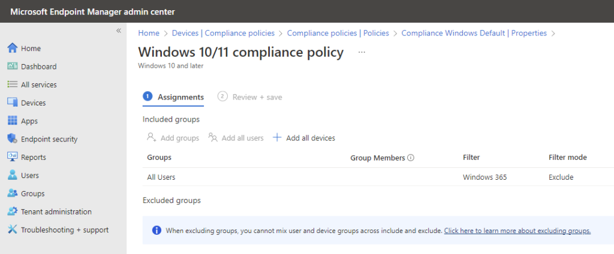Go to Devices | Compliance policies breadcrumb
Image resolution: width=614 pixels, height=254 pixels.
[223, 34]
